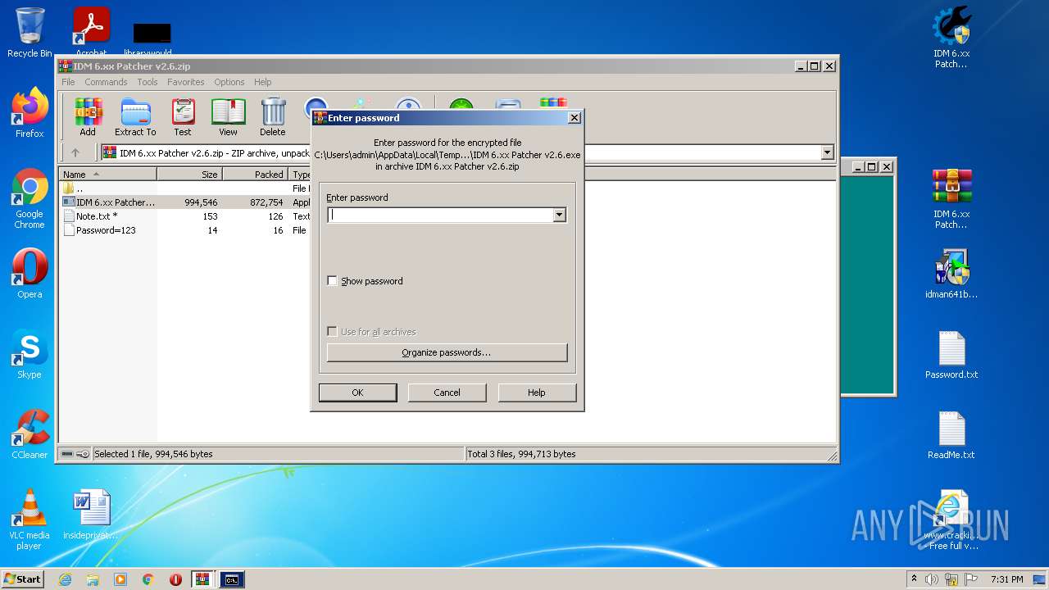Viewport: 1049px width, 590px height.
Task: Open the Skype desktop shortcut
Action: [x=30, y=354]
